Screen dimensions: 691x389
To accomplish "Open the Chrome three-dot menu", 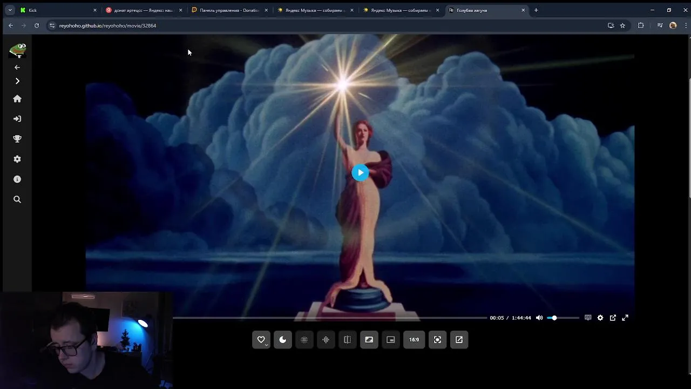I will coord(685,25).
